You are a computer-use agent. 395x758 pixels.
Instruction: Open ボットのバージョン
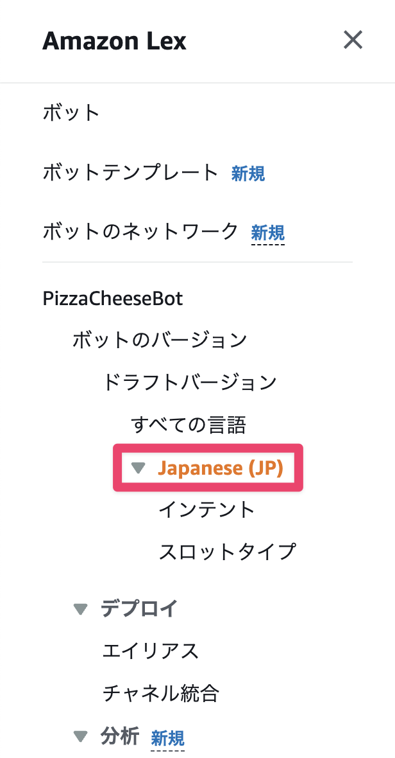tap(159, 340)
